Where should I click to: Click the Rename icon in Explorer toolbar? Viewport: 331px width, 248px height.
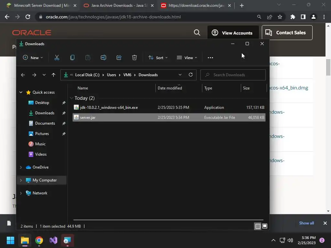(x=103, y=57)
